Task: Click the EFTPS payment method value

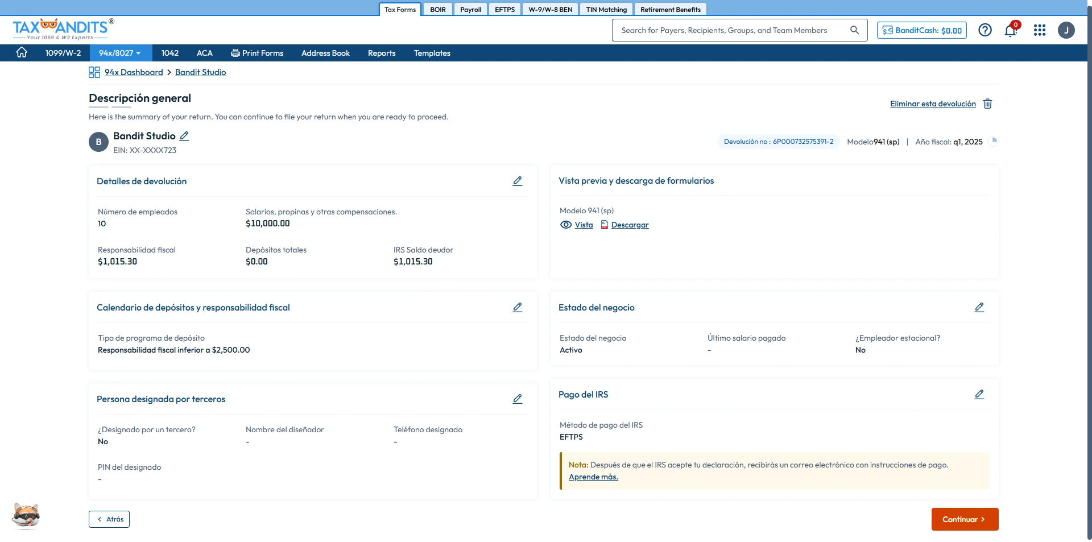Action: 571,437
